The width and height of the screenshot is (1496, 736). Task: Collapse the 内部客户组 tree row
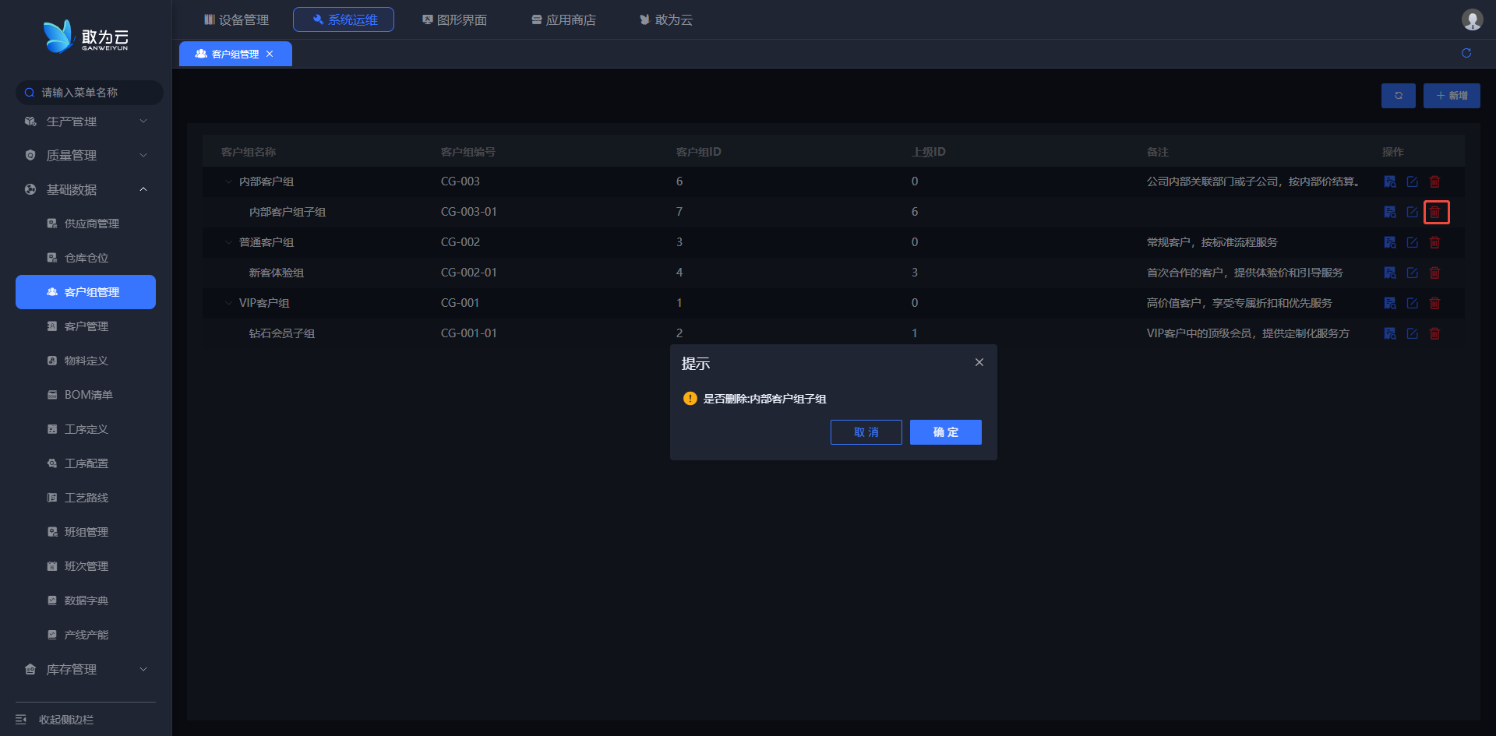[228, 181]
